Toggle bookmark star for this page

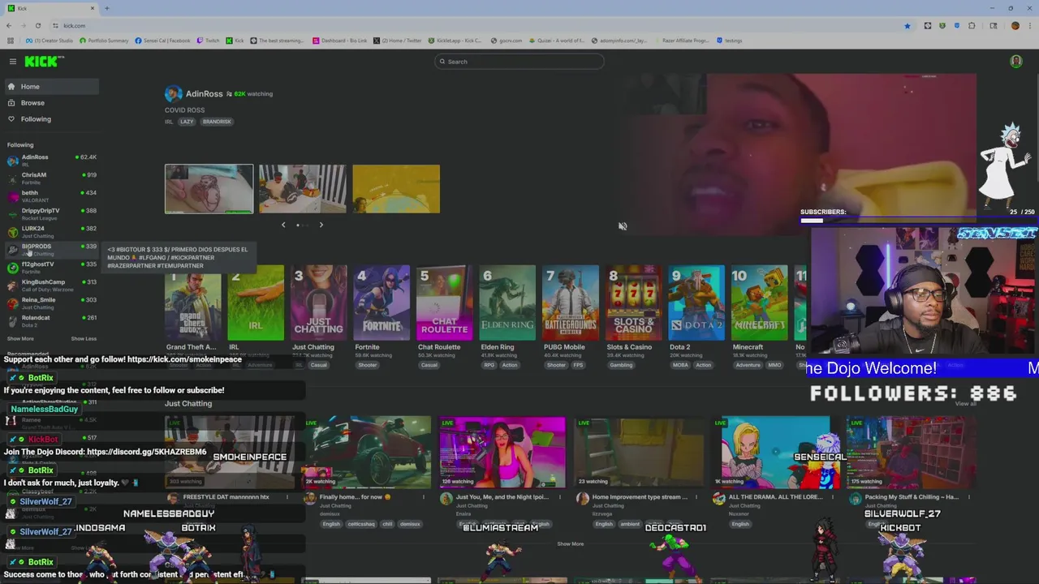point(908,25)
